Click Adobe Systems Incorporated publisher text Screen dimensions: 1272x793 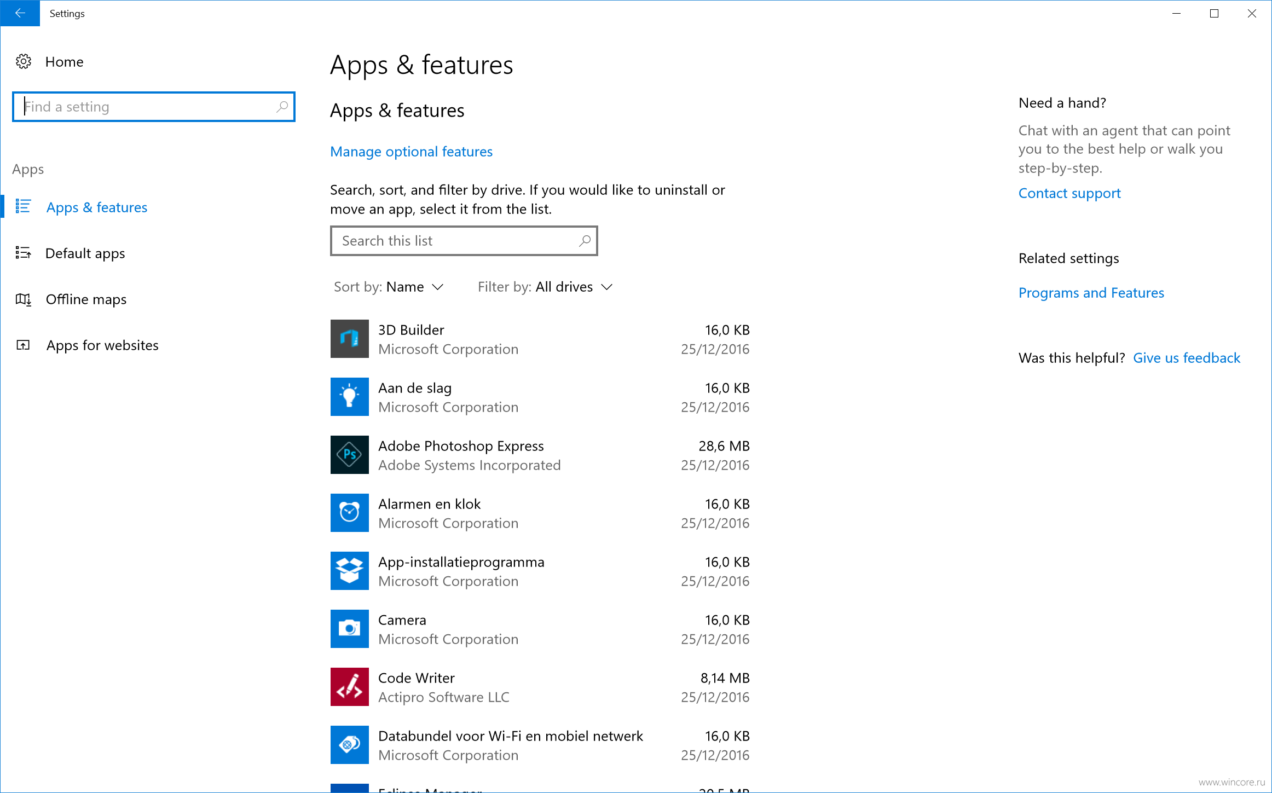[x=469, y=465]
